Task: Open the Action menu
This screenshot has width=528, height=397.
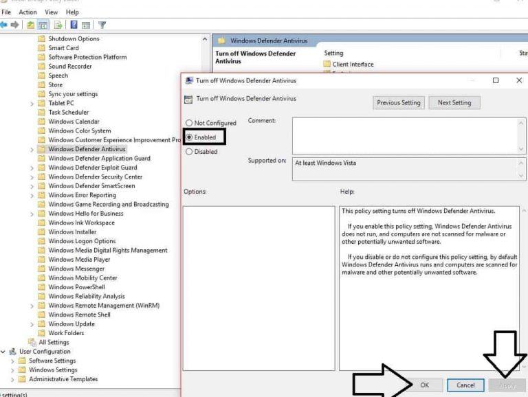Action: click(28, 12)
